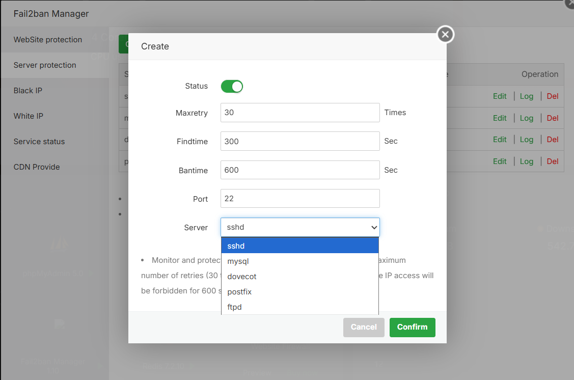Open Service status tab

[x=39, y=142]
